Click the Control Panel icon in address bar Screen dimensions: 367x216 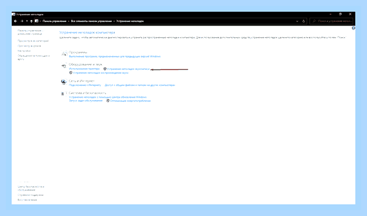pos(37,21)
